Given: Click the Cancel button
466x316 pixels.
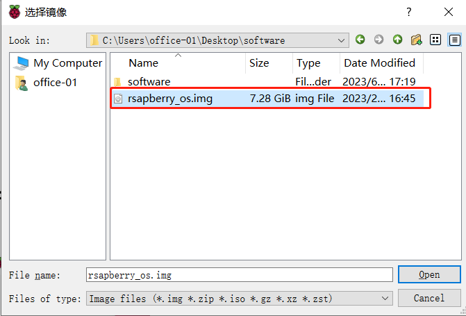Looking at the screenshot, I should [x=429, y=298].
